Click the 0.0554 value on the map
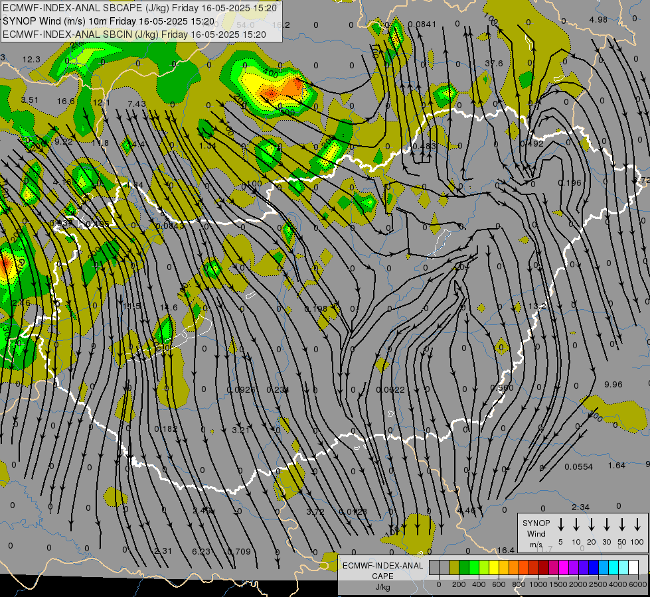 pyautogui.click(x=579, y=467)
